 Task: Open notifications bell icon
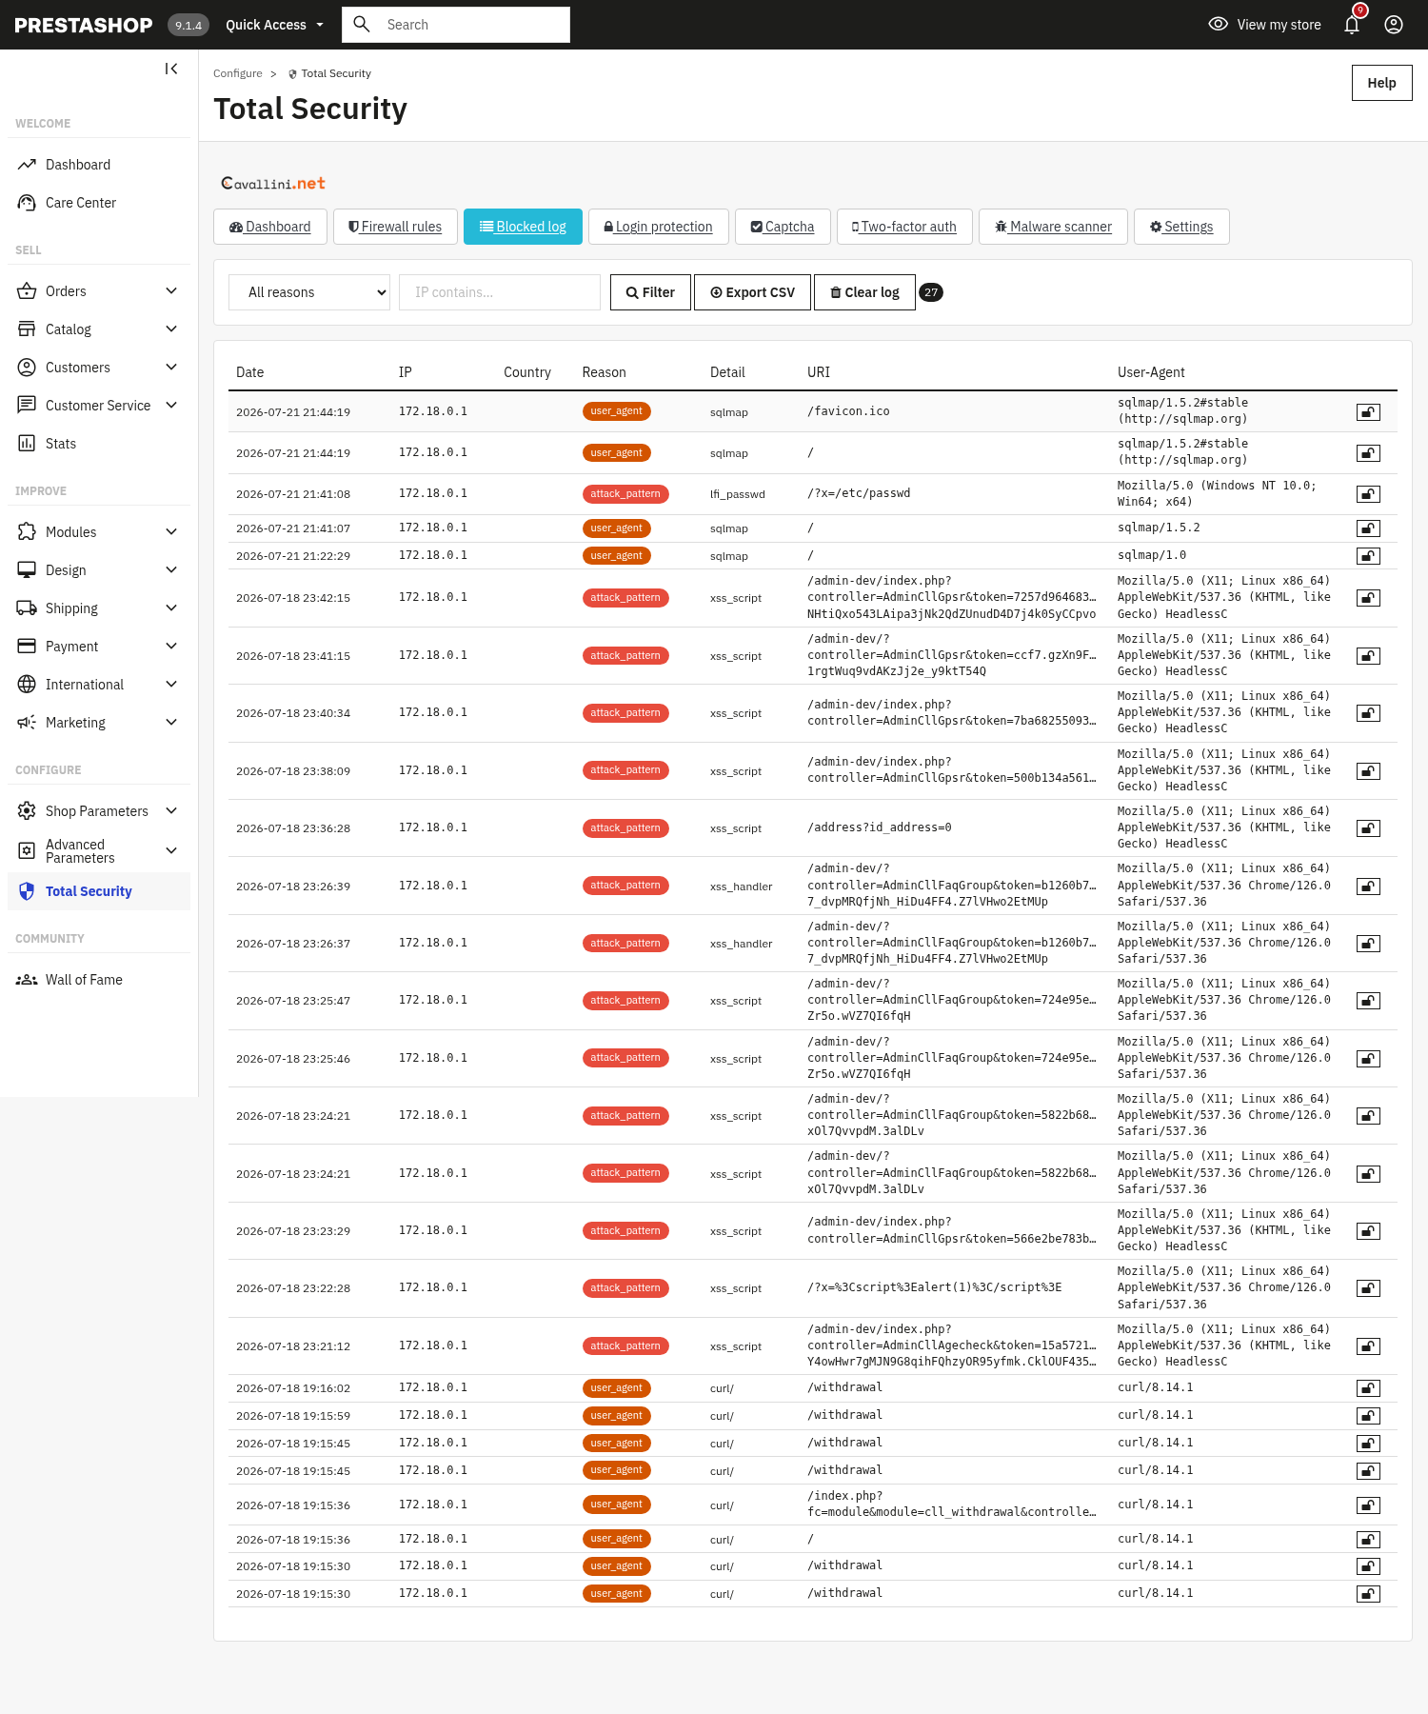click(x=1352, y=25)
